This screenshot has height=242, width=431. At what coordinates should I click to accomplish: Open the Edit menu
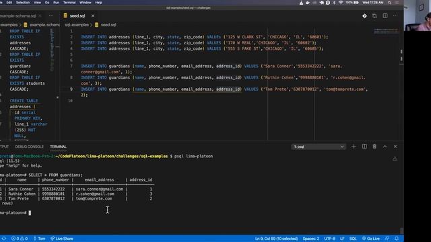point(9,3)
